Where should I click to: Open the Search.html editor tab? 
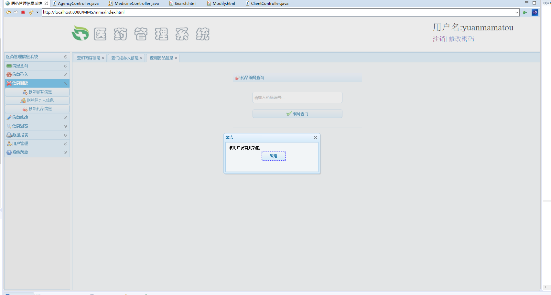183,4
